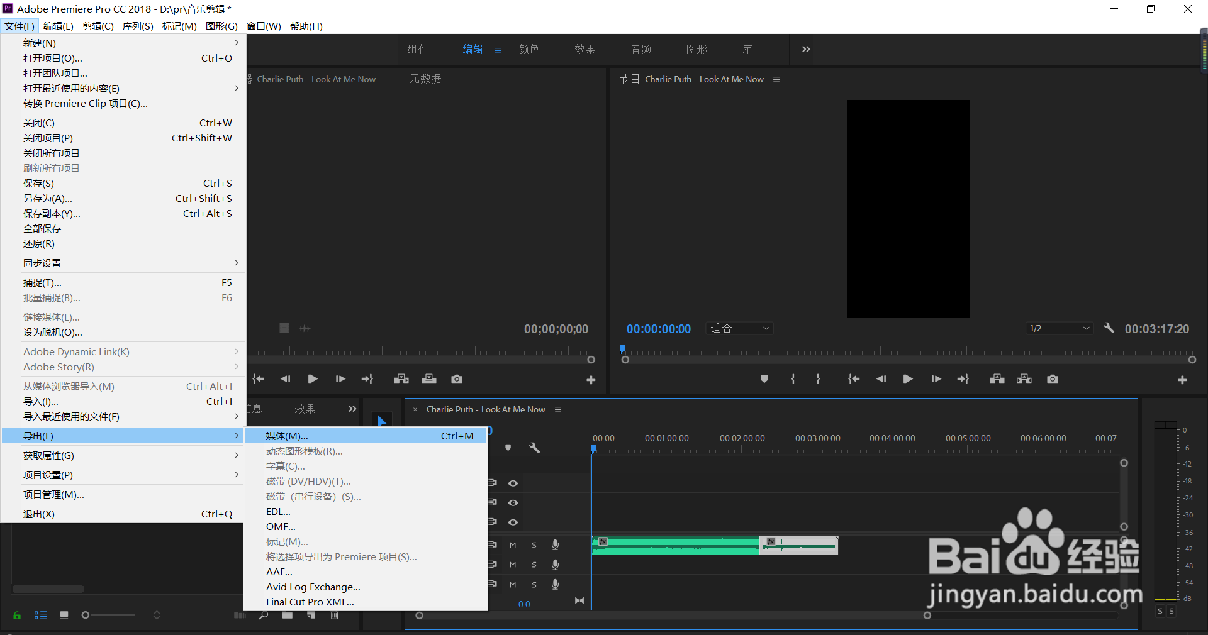Viewport: 1208px width, 635px height.
Task: Mute the second audio track
Action: click(513, 565)
